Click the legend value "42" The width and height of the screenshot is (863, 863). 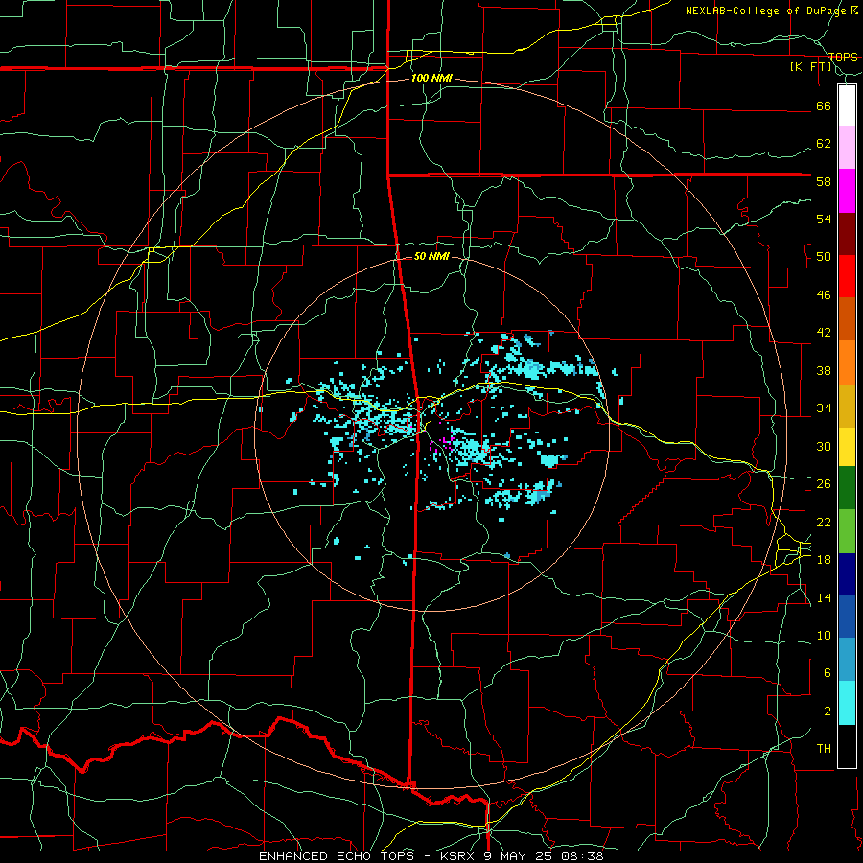coord(824,333)
